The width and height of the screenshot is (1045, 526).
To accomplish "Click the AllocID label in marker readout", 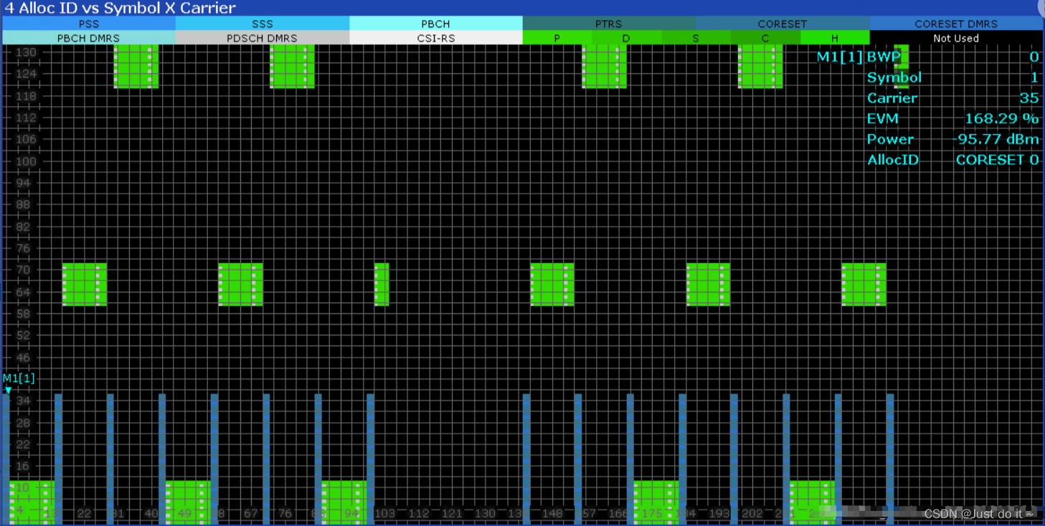I will 892,160.
